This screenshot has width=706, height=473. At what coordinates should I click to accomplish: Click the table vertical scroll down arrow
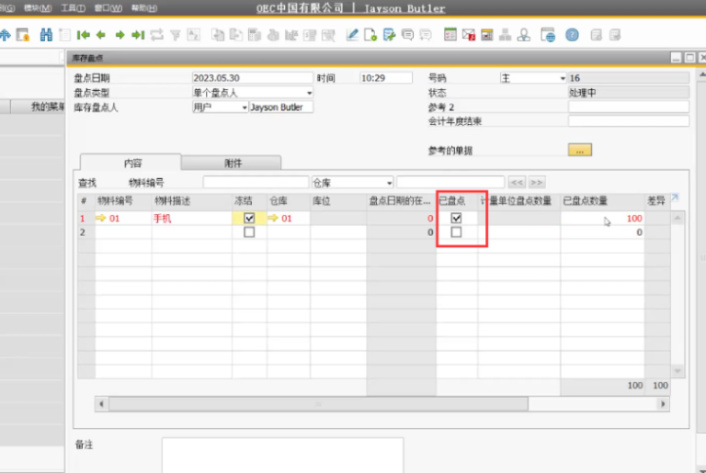678,371
